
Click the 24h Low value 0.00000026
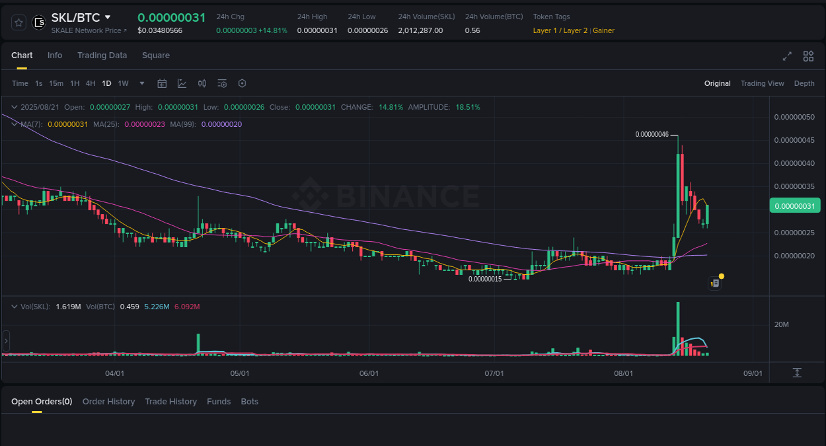(368, 30)
